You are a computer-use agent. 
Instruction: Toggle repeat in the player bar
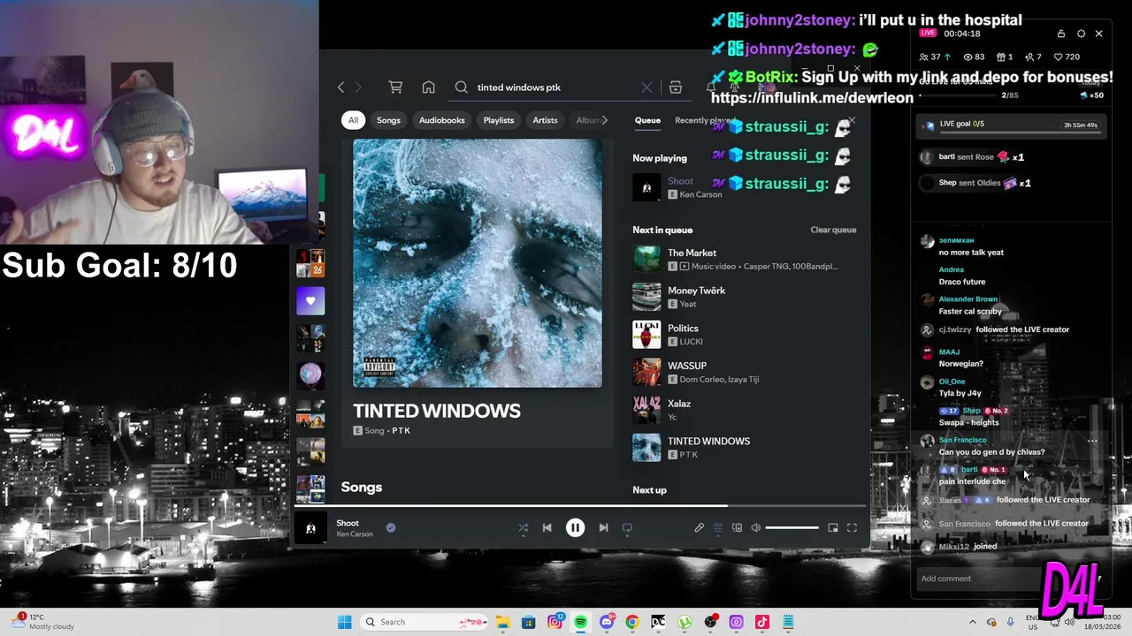(x=627, y=527)
